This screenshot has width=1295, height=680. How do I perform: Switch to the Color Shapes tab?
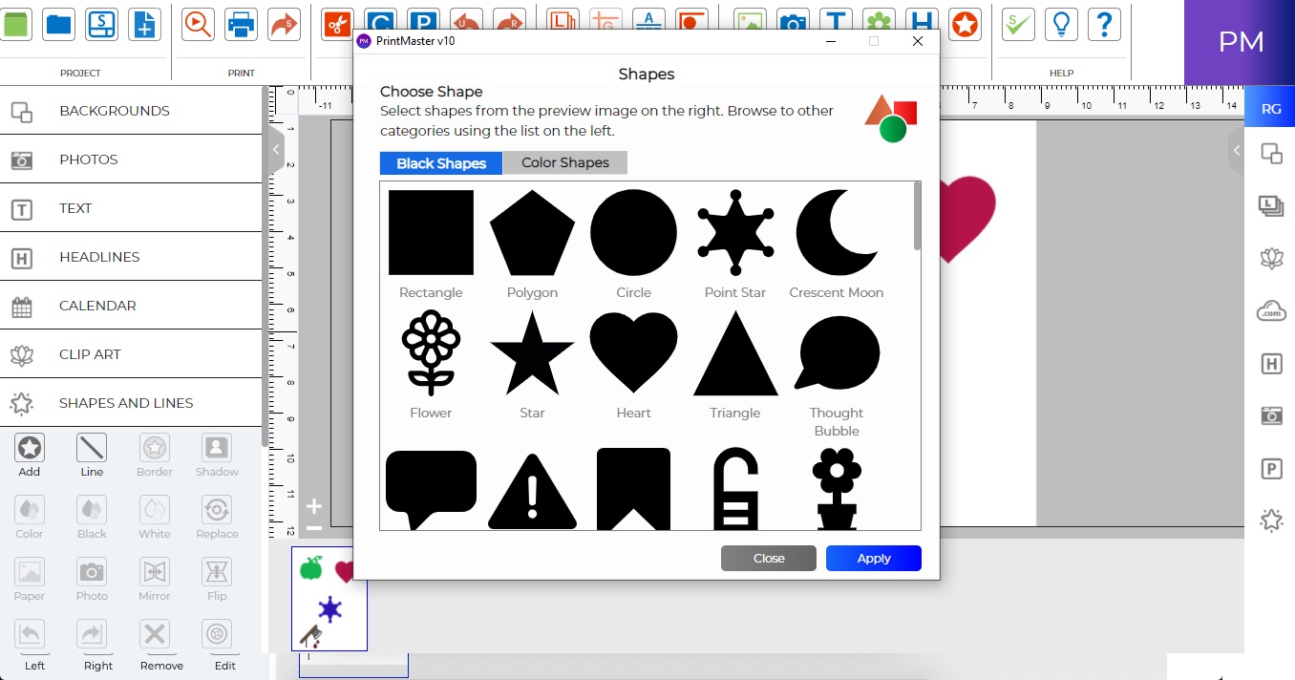tap(565, 162)
